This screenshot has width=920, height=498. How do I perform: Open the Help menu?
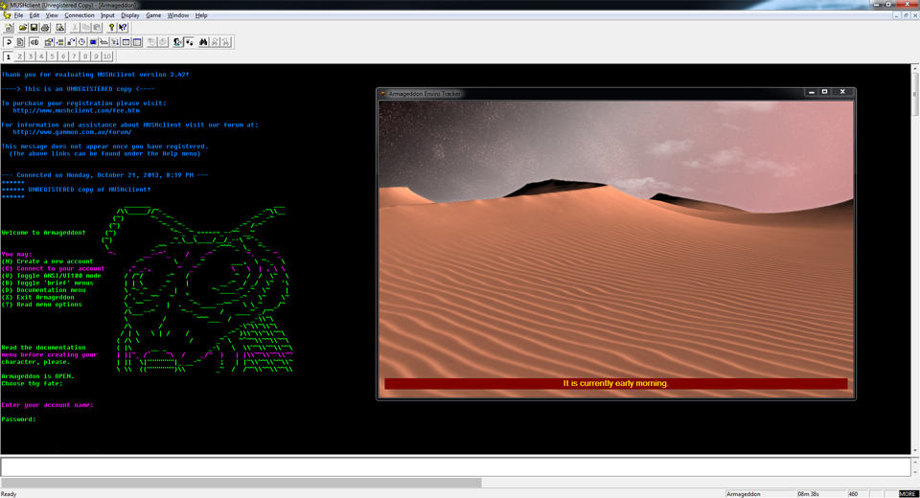pos(201,15)
